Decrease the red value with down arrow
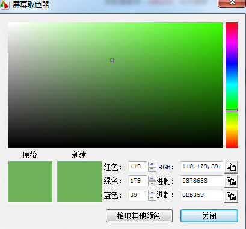The image size is (246, 229). click(x=152, y=169)
